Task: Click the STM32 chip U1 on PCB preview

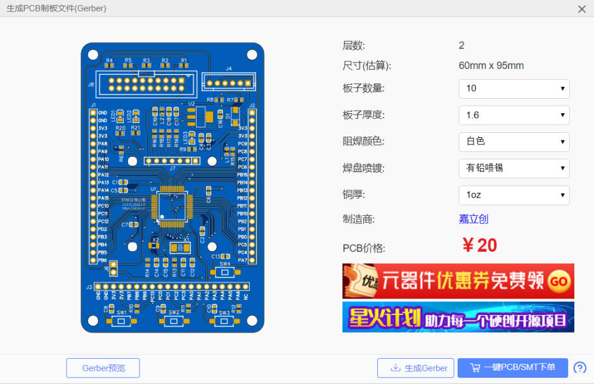Action: click(172, 206)
